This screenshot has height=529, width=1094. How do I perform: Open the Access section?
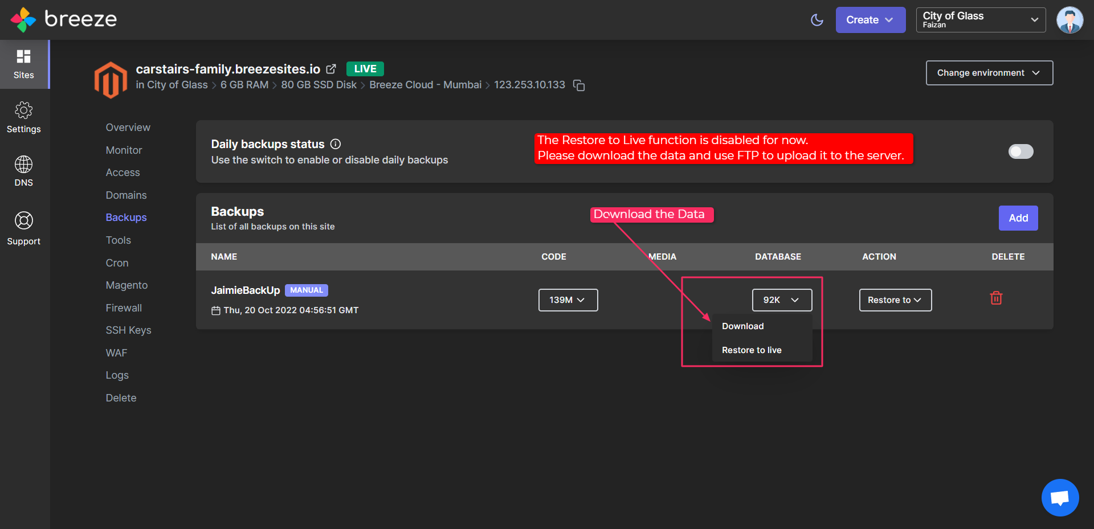coord(123,173)
